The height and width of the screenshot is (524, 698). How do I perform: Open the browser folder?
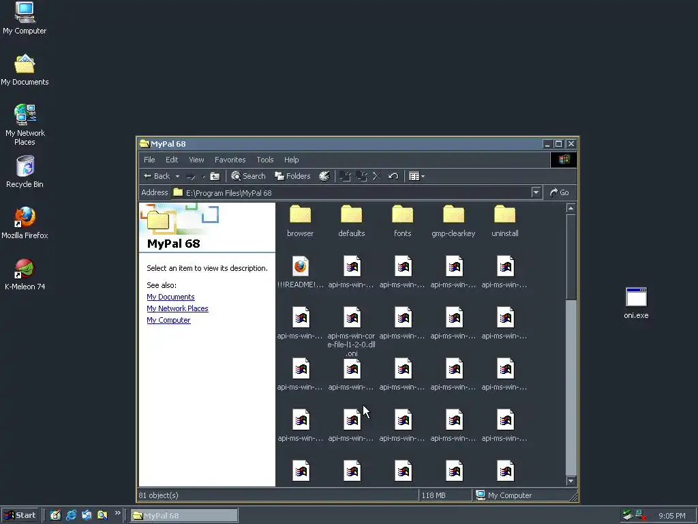(300, 221)
